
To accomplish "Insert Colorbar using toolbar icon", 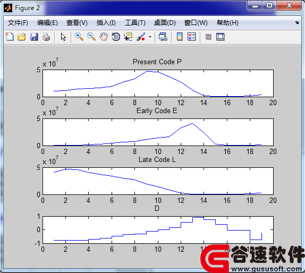I will 180,37.
